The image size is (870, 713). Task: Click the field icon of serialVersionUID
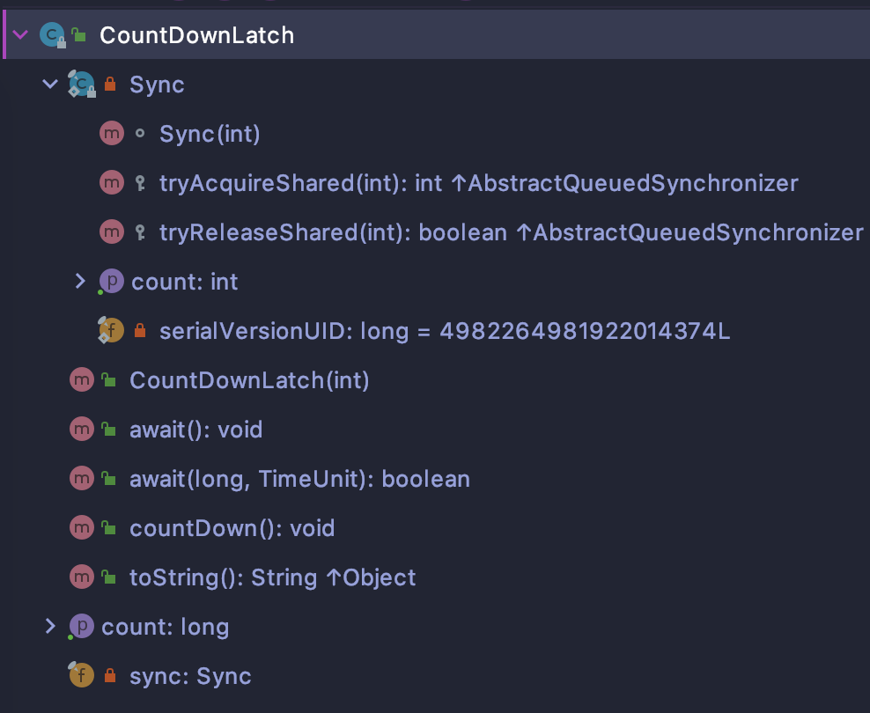(110, 330)
